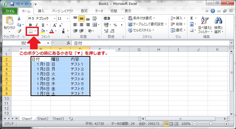Click the accounting currency format icon
Viewport: 236px width, 129px height.
pos(106,25)
